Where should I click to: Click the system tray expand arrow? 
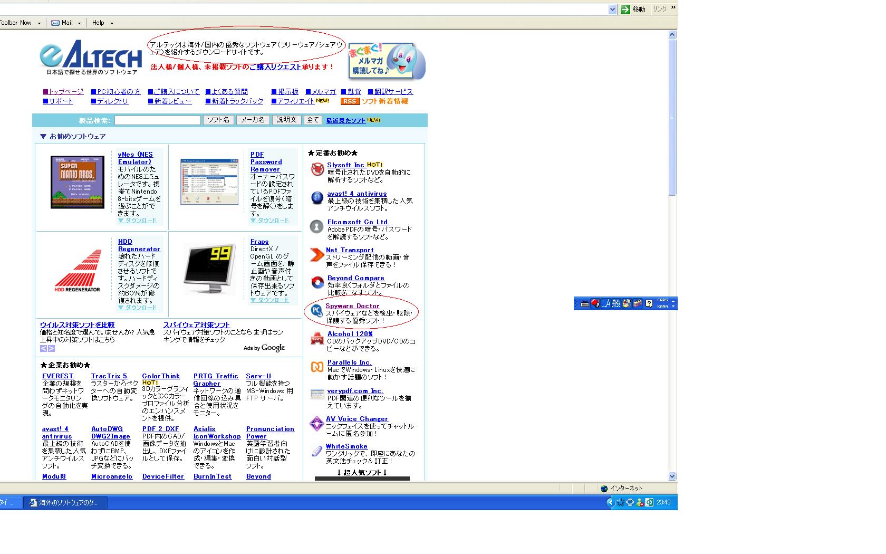pos(611,502)
